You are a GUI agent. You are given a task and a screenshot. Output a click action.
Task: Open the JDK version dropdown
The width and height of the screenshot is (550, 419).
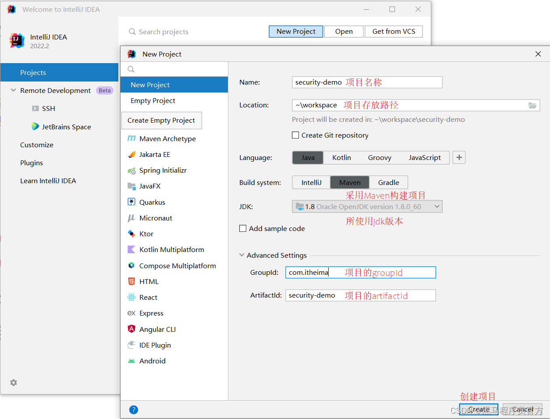pyautogui.click(x=436, y=206)
